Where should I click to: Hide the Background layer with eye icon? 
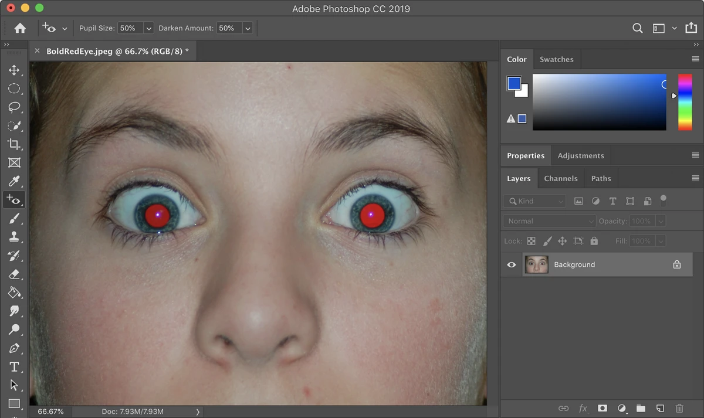512,265
